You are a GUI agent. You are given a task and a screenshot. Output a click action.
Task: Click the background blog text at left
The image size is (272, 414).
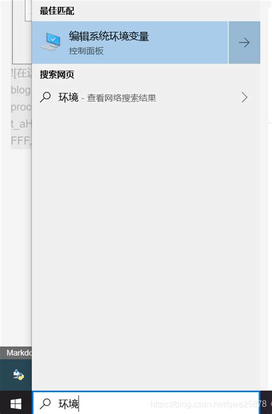21,90
